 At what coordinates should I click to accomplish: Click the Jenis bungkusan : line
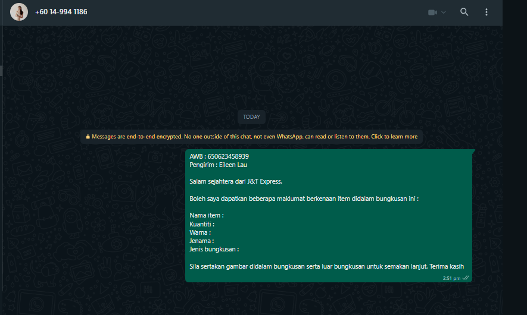pos(214,249)
